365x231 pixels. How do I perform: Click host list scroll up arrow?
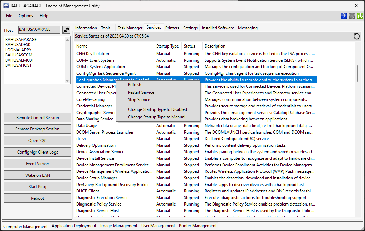pyautogui.click(x=67, y=40)
